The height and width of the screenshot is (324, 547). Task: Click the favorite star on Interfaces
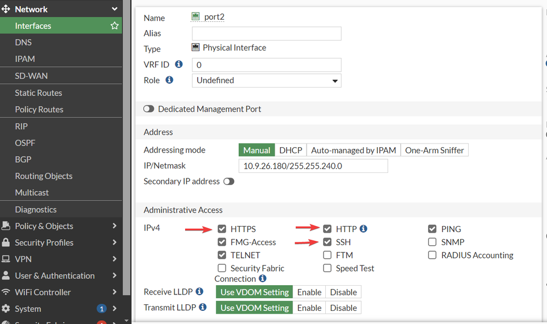[x=114, y=26]
